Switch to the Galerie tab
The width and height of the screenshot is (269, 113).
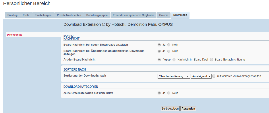coord(164,15)
